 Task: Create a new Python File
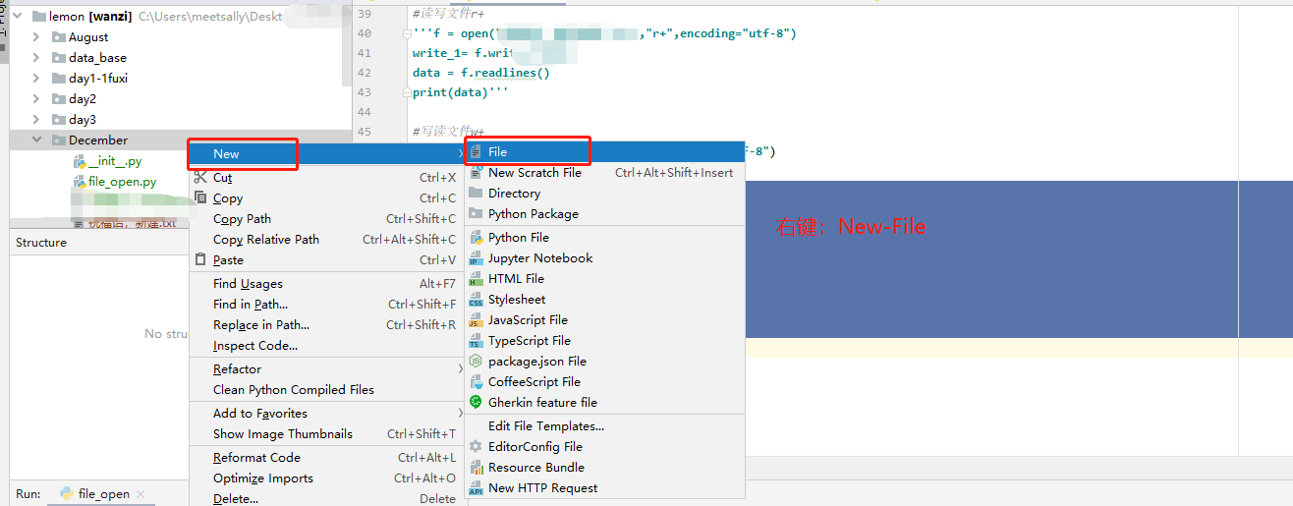tap(604, 238)
